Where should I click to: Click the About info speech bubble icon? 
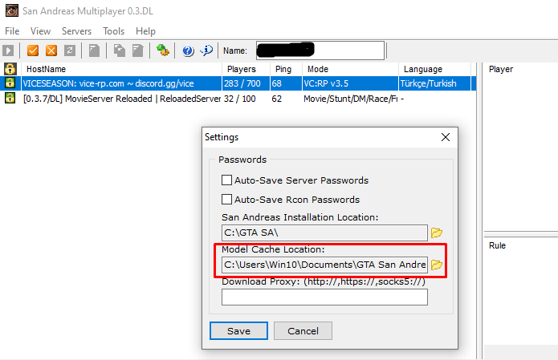pos(206,51)
